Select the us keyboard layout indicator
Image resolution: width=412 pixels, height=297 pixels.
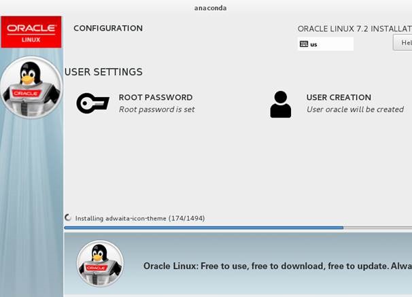[325, 44]
